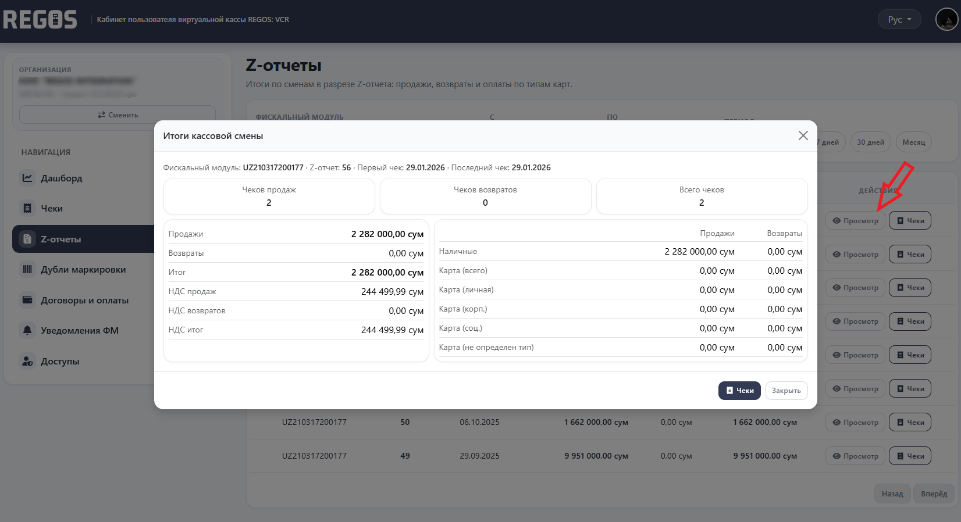961x522 pixels.
Task: Select the 30 дней period filter
Action: 870,142
